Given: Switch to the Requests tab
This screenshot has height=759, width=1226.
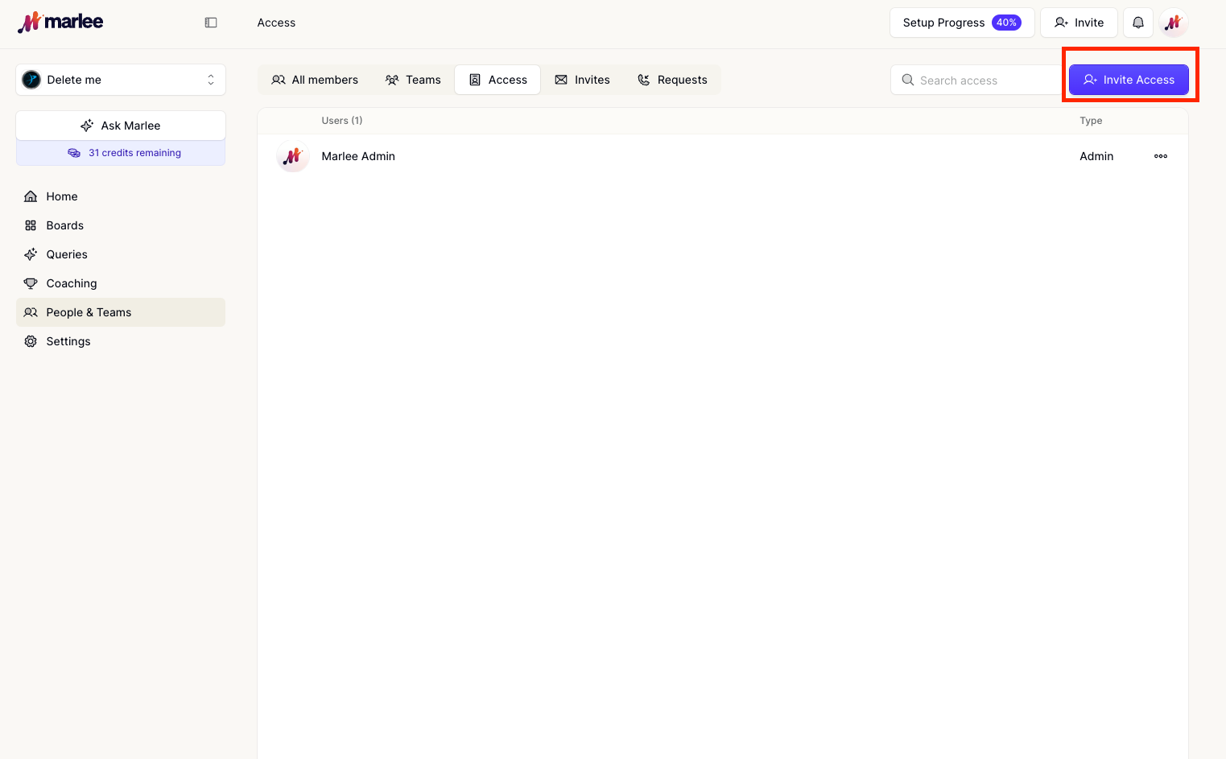Looking at the screenshot, I should (672, 80).
